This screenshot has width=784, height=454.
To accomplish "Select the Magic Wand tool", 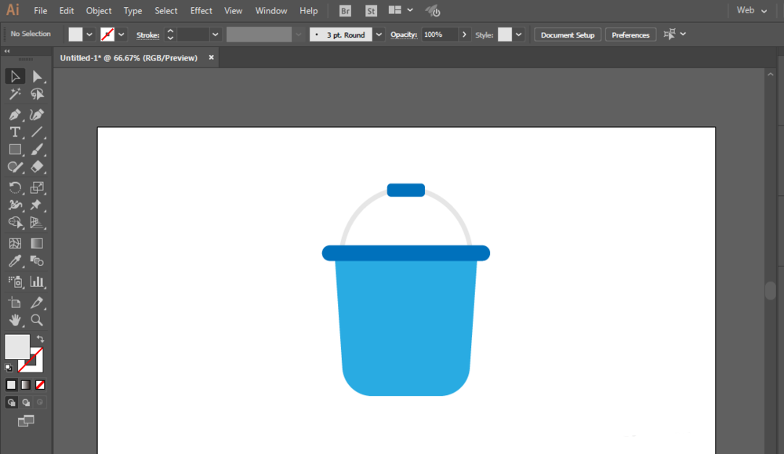I will (x=15, y=95).
